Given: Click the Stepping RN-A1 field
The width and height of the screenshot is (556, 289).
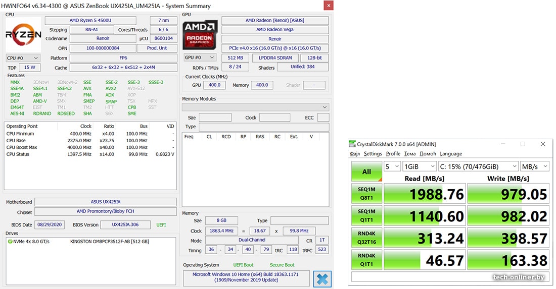Looking at the screenshot, I should pyautogui.click(x=91, y=30).
